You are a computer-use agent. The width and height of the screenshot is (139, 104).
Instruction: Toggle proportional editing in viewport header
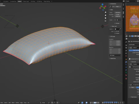coord(57,103)
